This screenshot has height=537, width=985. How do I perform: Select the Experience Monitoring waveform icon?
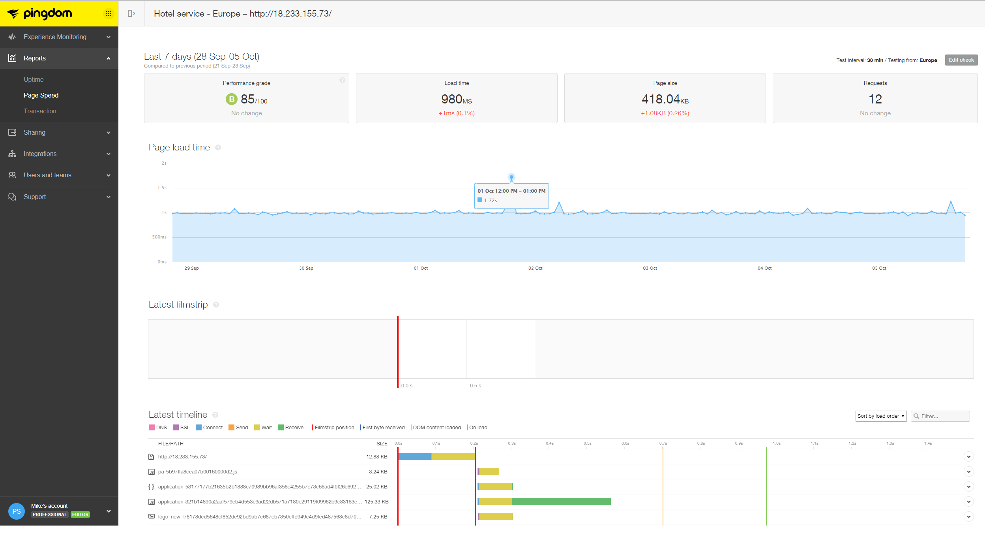click(12, 37)
